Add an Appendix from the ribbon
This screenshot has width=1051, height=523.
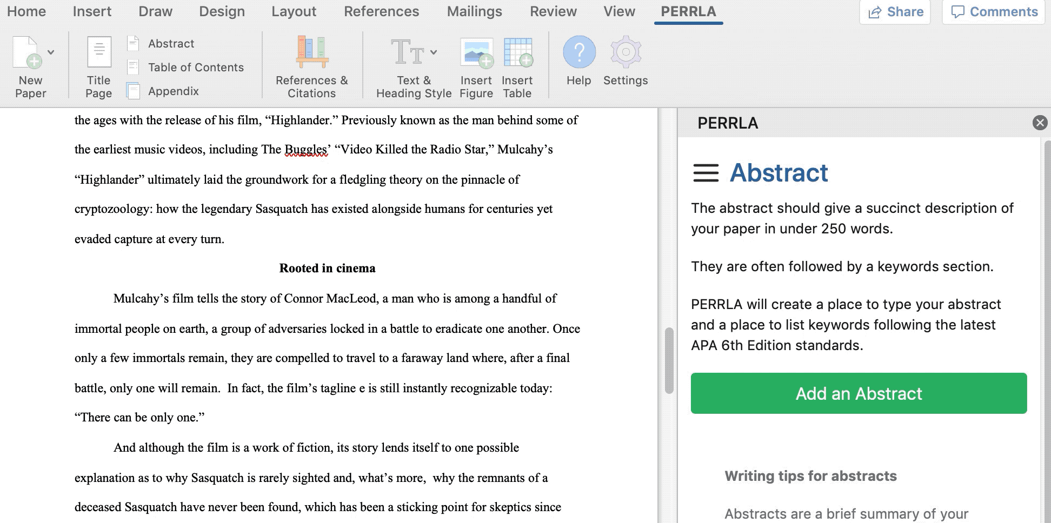point(173,91)
